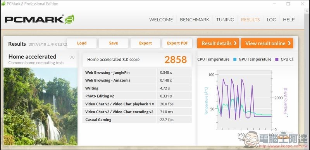Click the Home accelerated 3.0 score label

point(113,59)
